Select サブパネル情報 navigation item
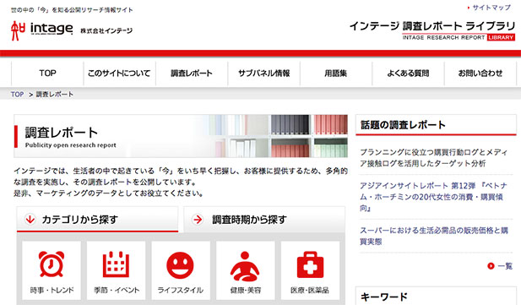 [x=263, y=74]
